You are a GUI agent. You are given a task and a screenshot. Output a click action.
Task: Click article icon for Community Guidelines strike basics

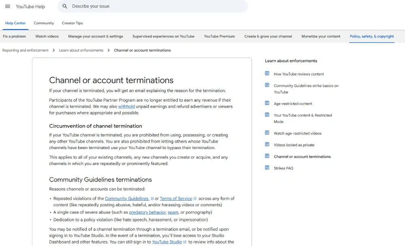(x=267, y=85)
